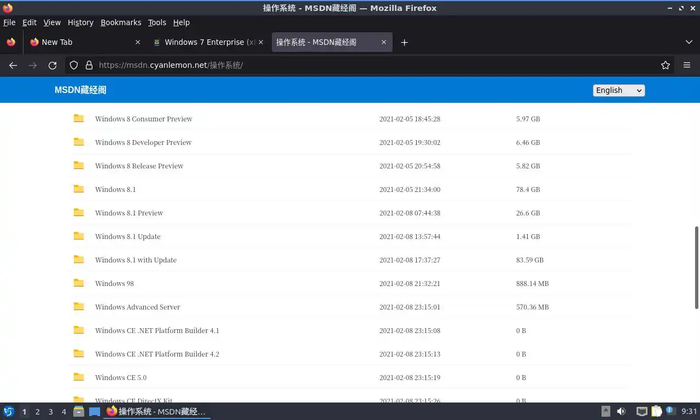This screenshot has width=700, height=420.
Task: Click folder icon for Windows 8.1 Preview
Action: pos(79,212)
